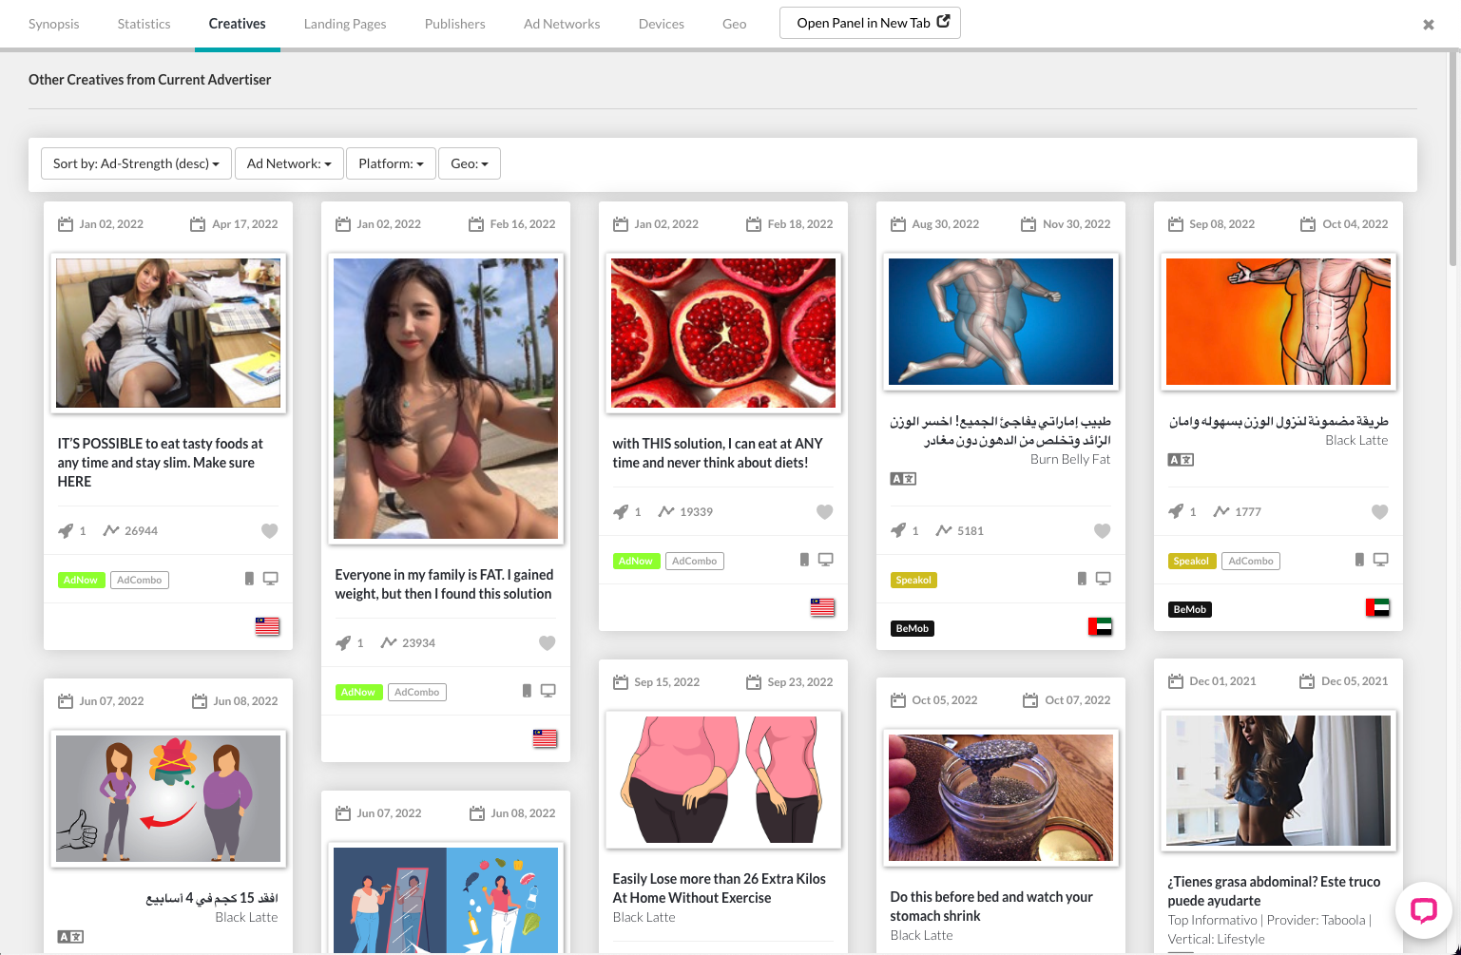Open the chat widget in the bottom right corner
This screenshot has width=1461, height=955.
click(x=1423, y=910)
